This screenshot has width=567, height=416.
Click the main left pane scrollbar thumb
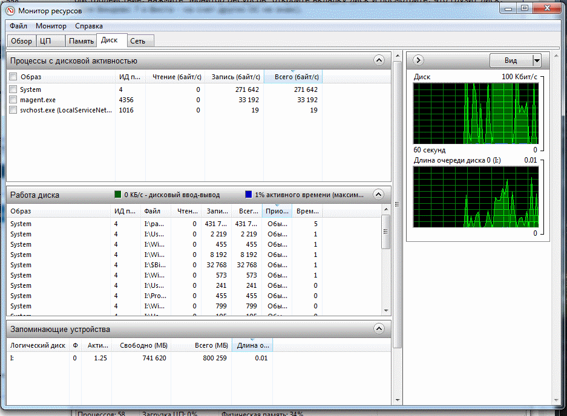[x=397, y=204]
